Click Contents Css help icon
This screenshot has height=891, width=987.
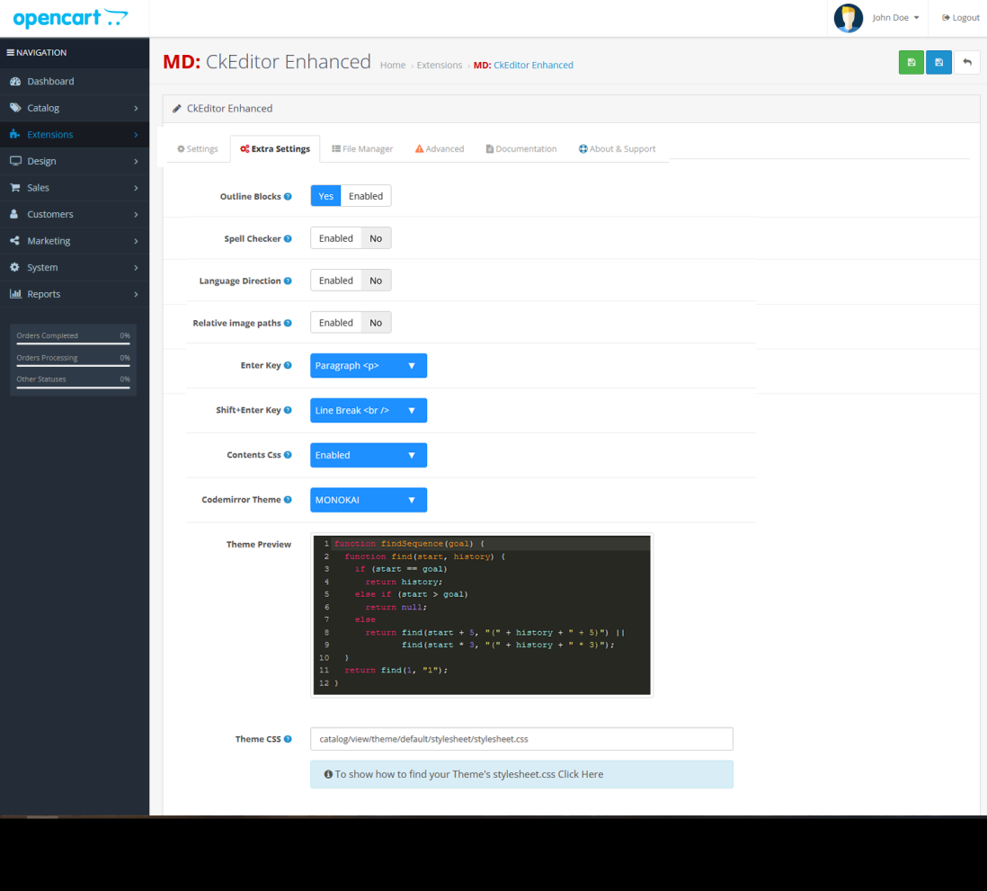[288, 455]
